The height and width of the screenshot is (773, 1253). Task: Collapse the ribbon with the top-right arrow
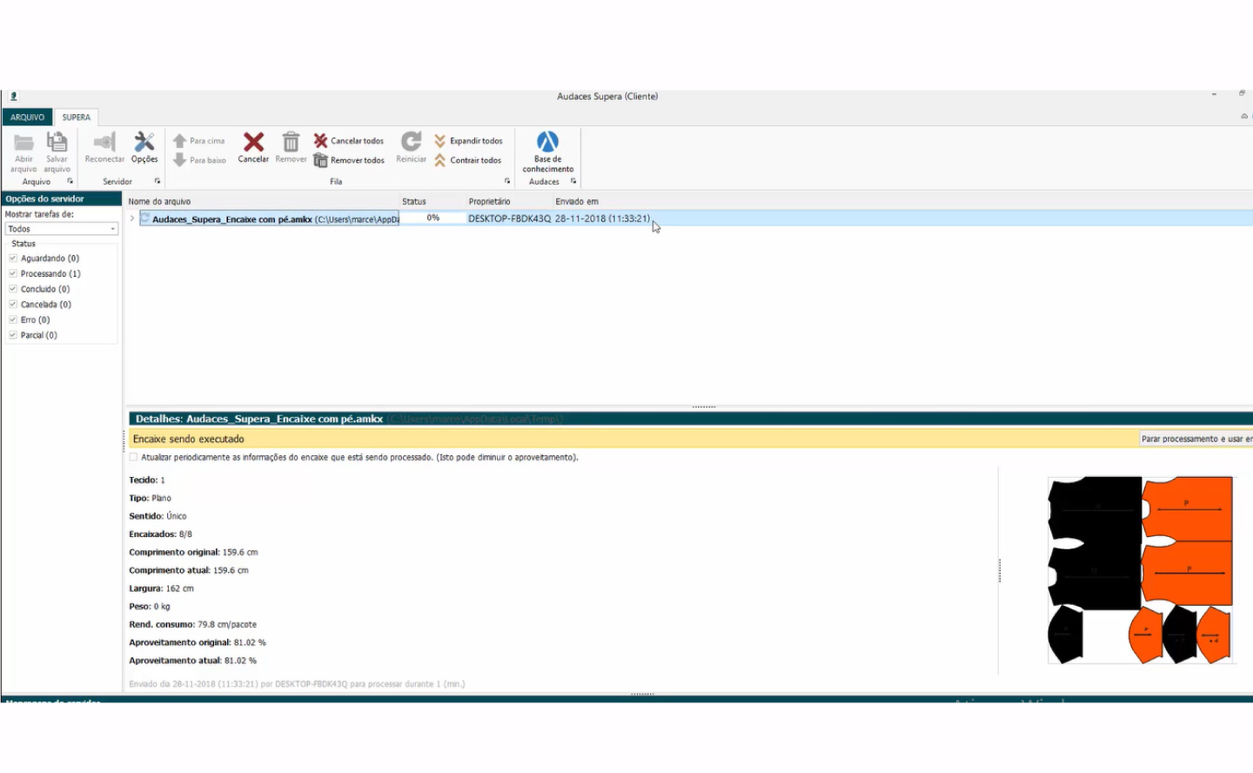point(1244,117)
